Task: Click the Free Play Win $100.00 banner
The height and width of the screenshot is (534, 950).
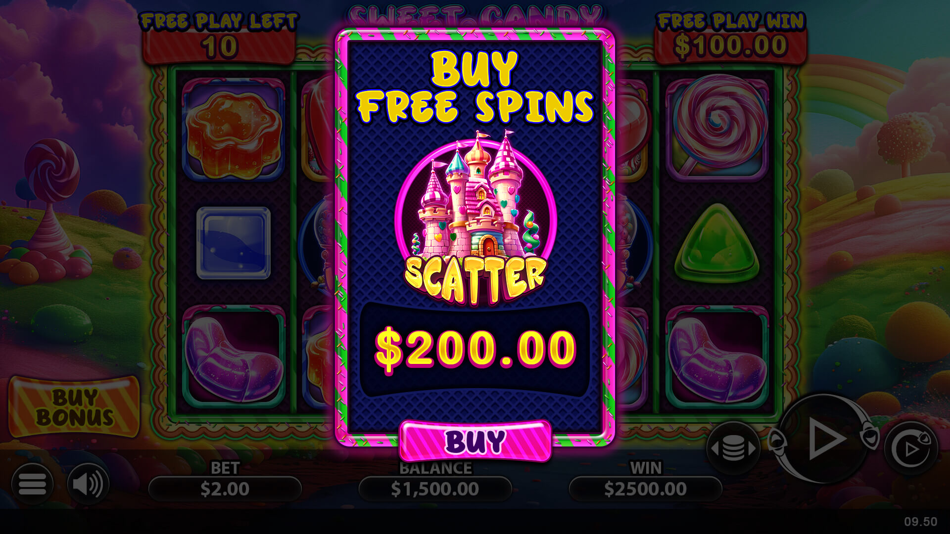Action: click(731, 45)
